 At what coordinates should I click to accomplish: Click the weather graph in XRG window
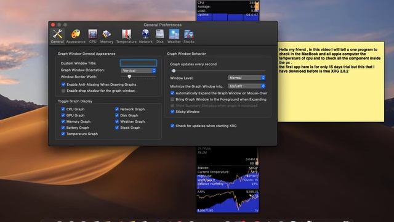(x=228, y=177)
